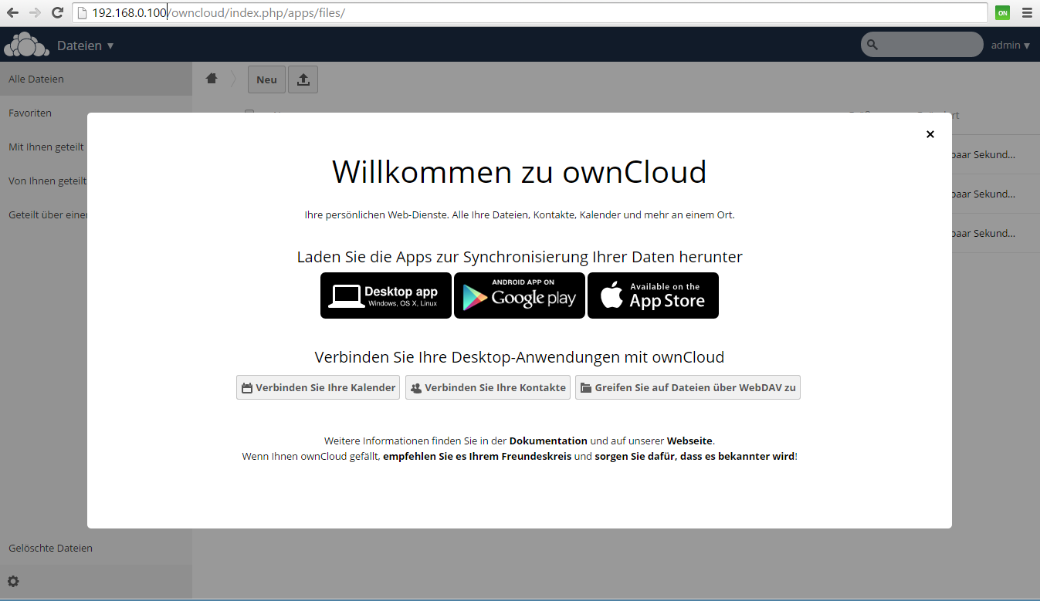Viewport: 1040px width, 601px height.
Task: Click the Neu button
Action: coord(266,79)
